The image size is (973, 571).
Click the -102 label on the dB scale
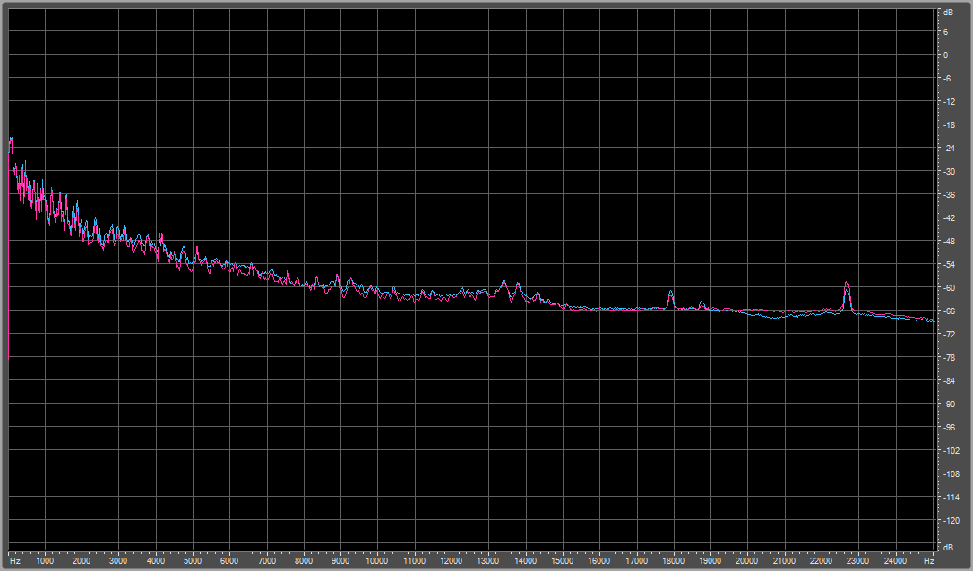951,451
